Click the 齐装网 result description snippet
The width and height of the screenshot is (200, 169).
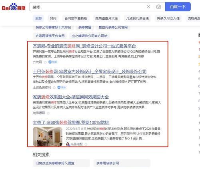[96, 54]
